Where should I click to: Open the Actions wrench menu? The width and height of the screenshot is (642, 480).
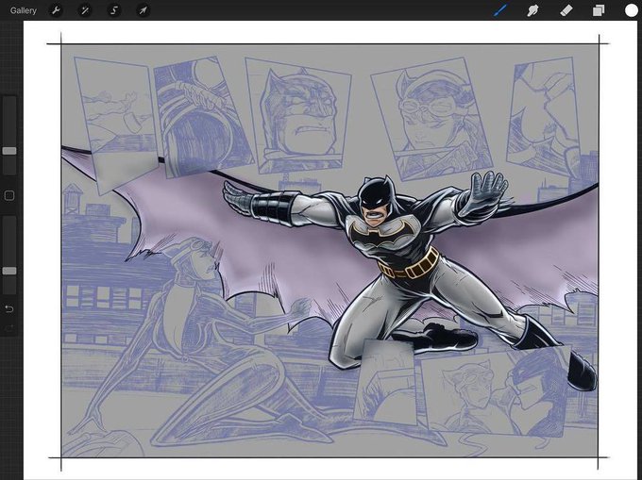pyautogui.click(x=56, y=10)
